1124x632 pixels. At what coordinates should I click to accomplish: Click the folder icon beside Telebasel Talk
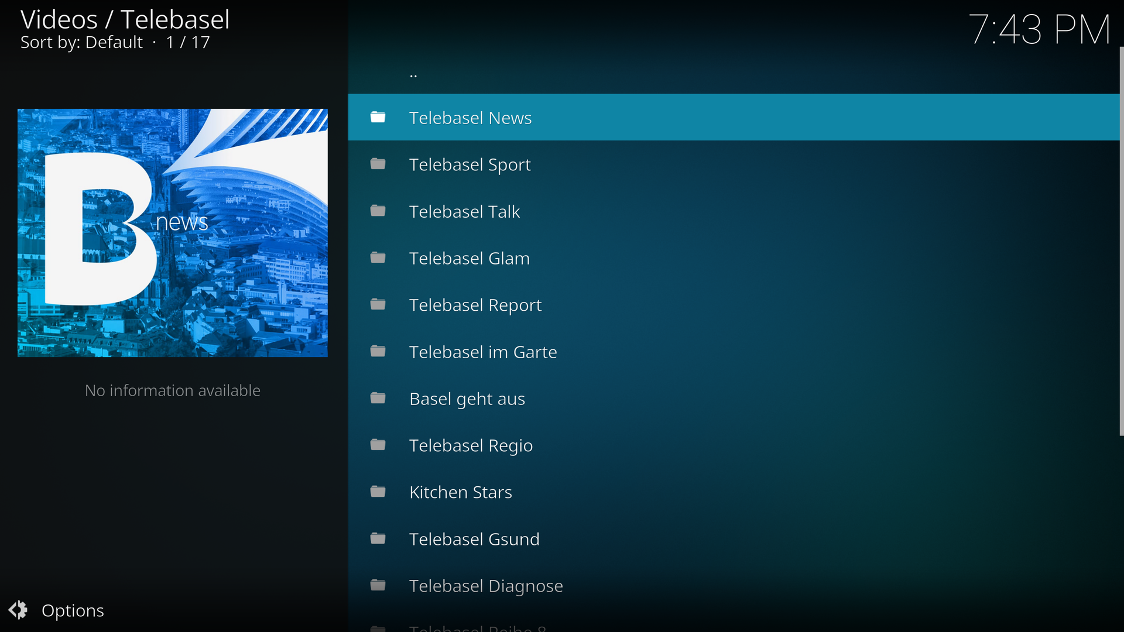click(378, 211)
